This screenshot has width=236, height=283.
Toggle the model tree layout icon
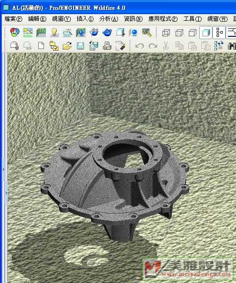219,33
